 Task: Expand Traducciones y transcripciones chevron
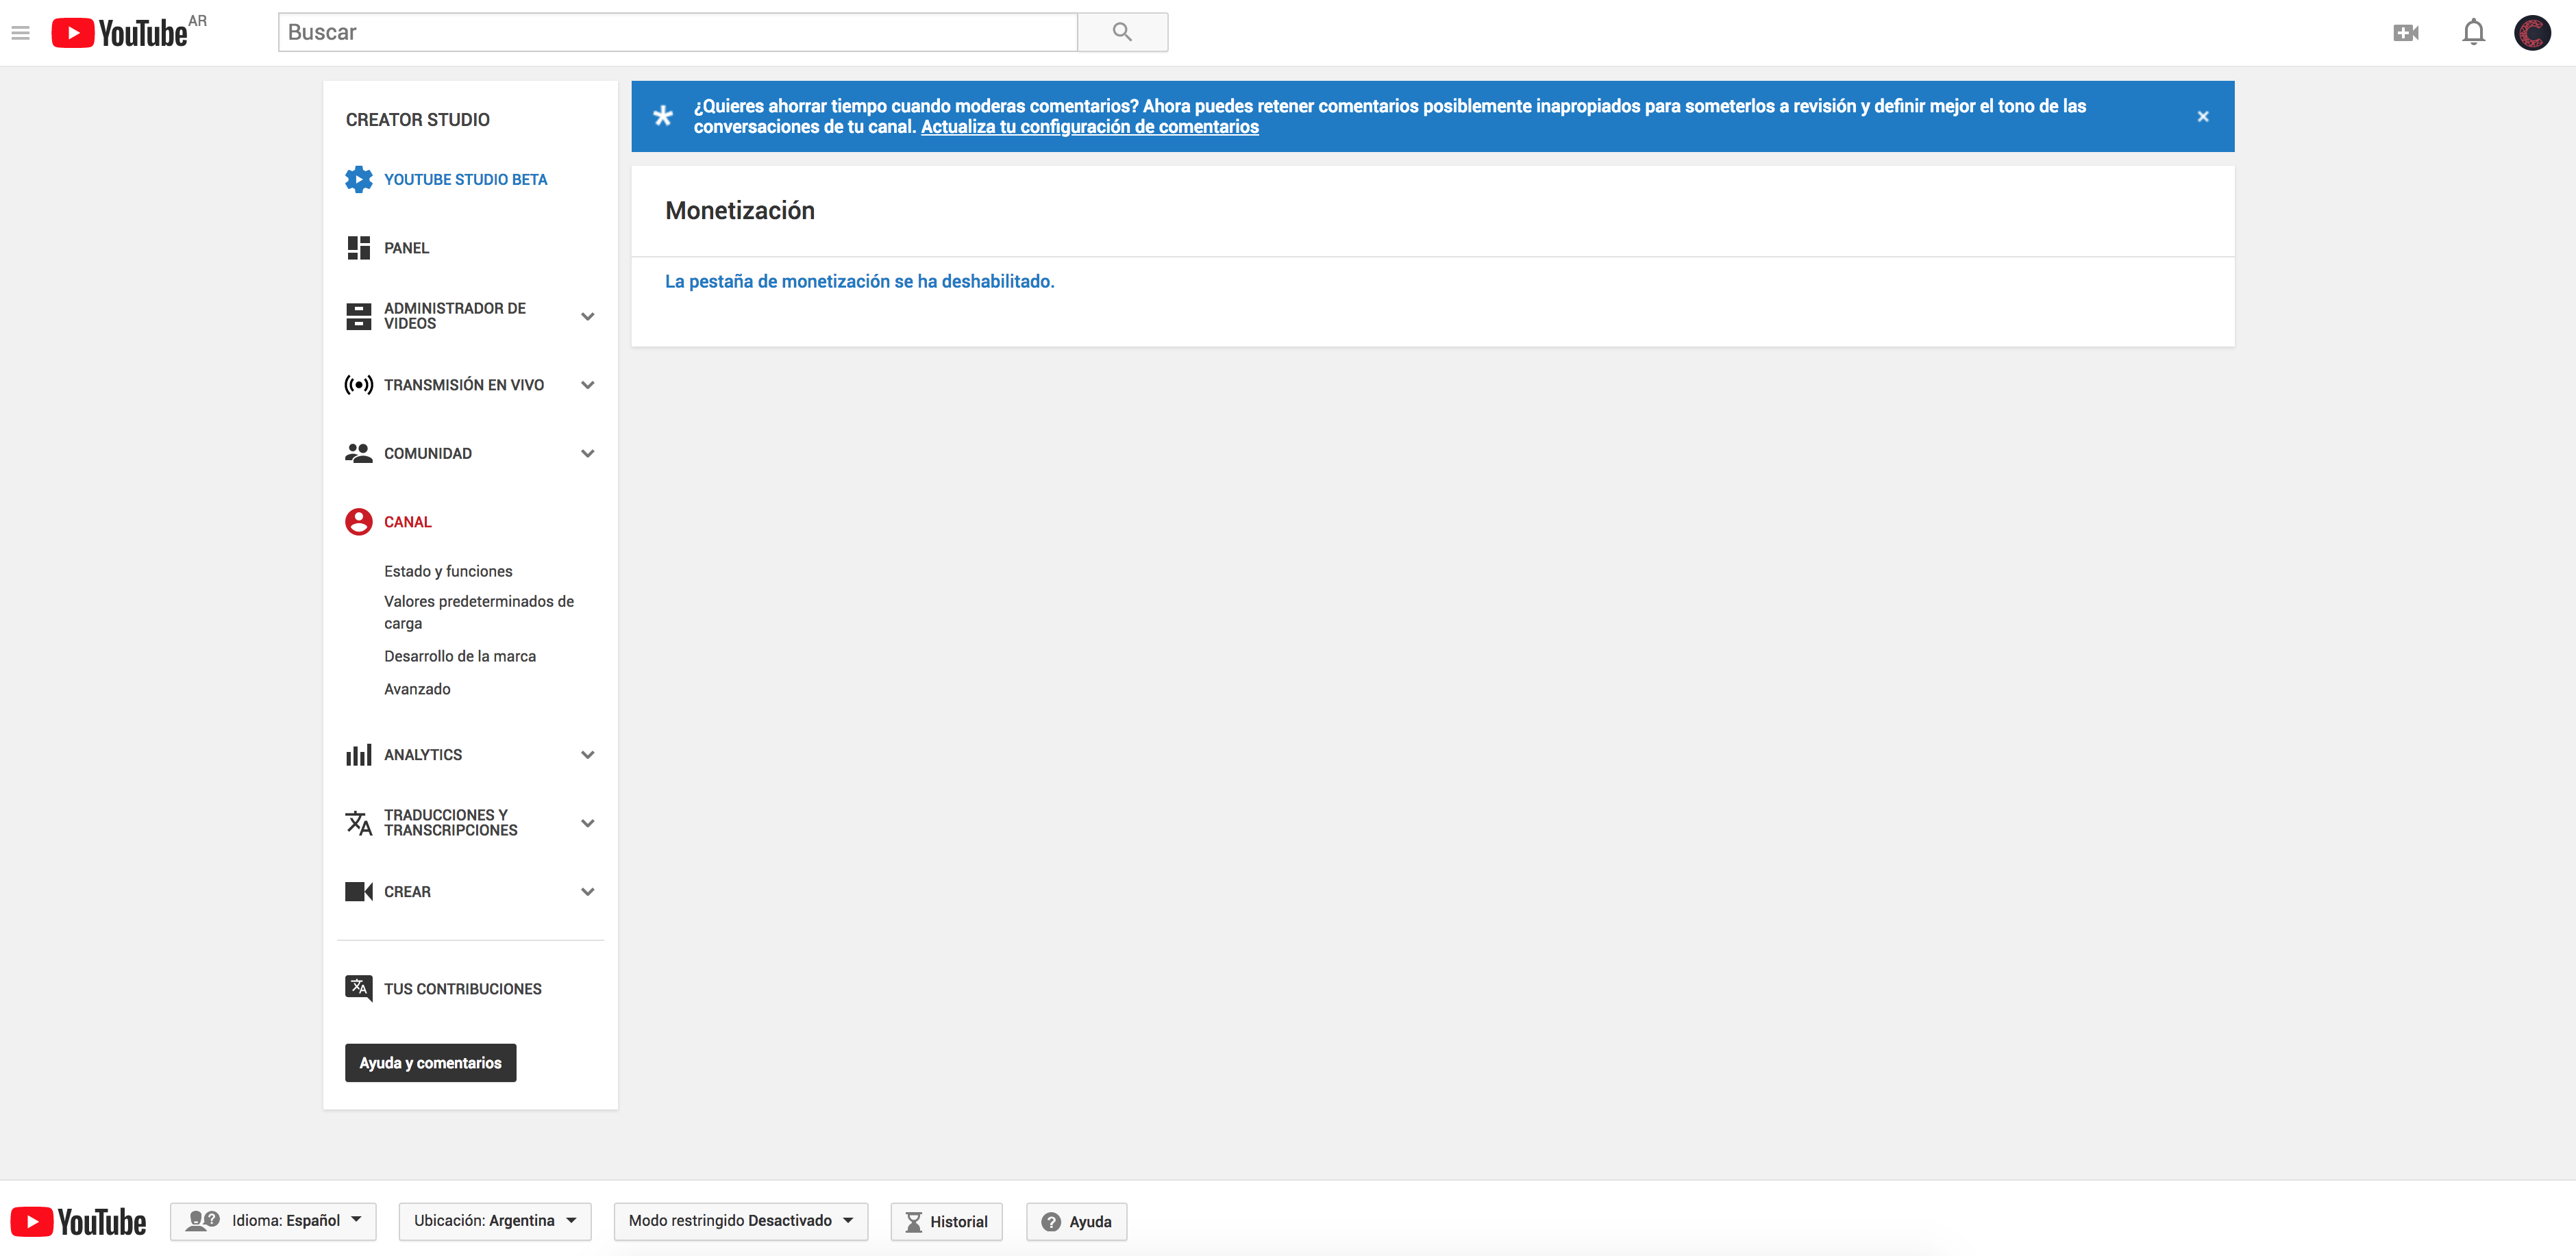[x=588, y=823]
